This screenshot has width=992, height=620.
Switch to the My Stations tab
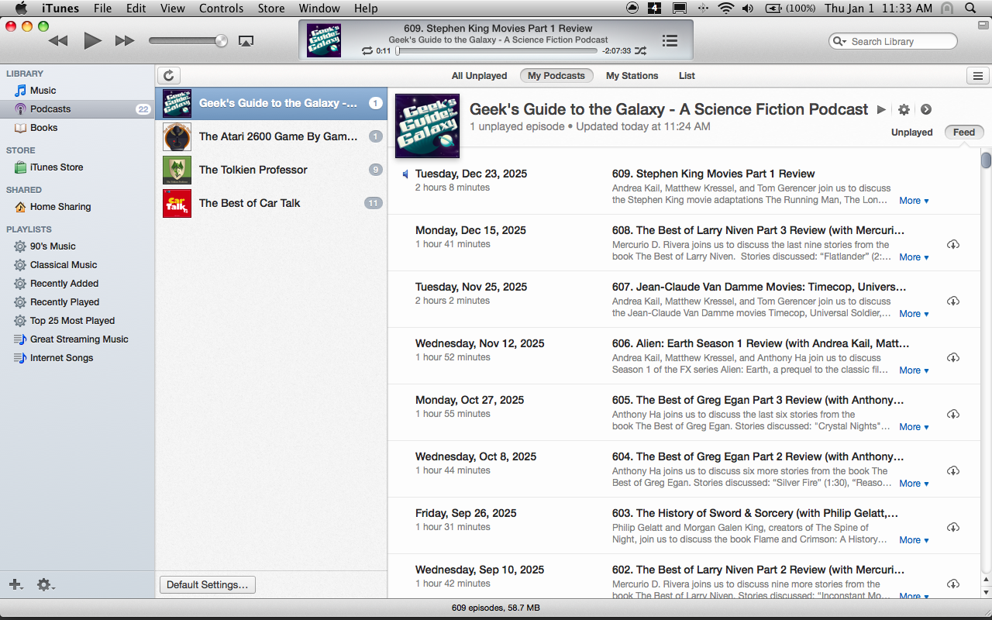click(632, 75)
